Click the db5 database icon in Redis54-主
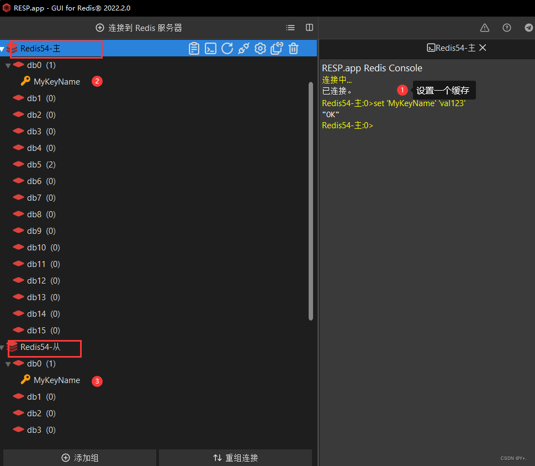The height and width of the screenshot is (466, 535). click(18, 164)
